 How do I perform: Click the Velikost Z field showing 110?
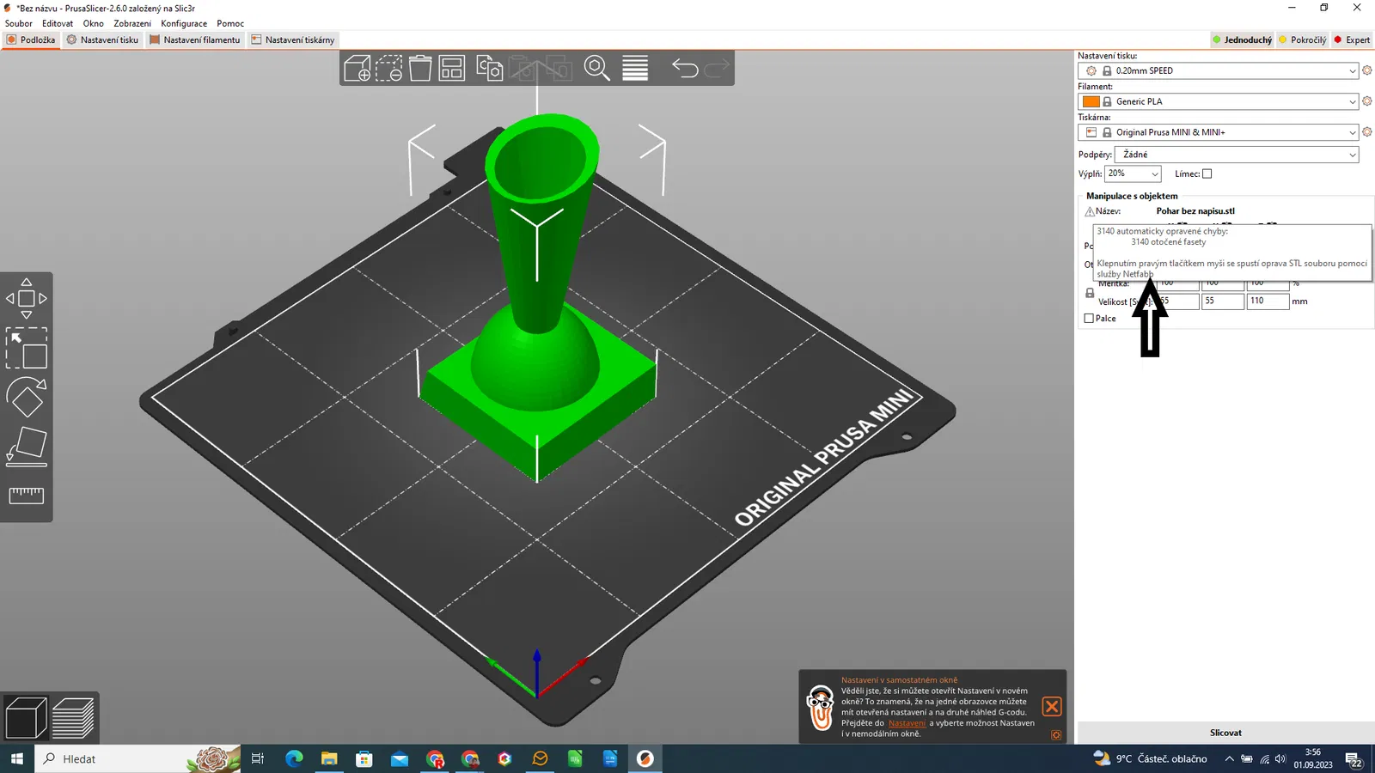click(x=1268, y=301)
